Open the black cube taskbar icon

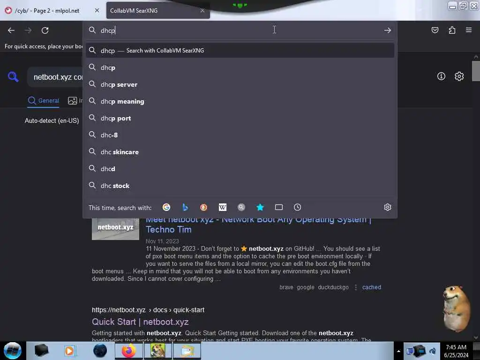pyautogui.click(x=41, y=351)
